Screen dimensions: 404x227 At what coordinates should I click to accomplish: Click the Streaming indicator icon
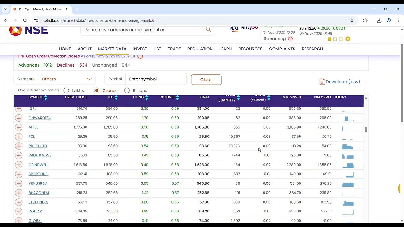coord(290,39)
